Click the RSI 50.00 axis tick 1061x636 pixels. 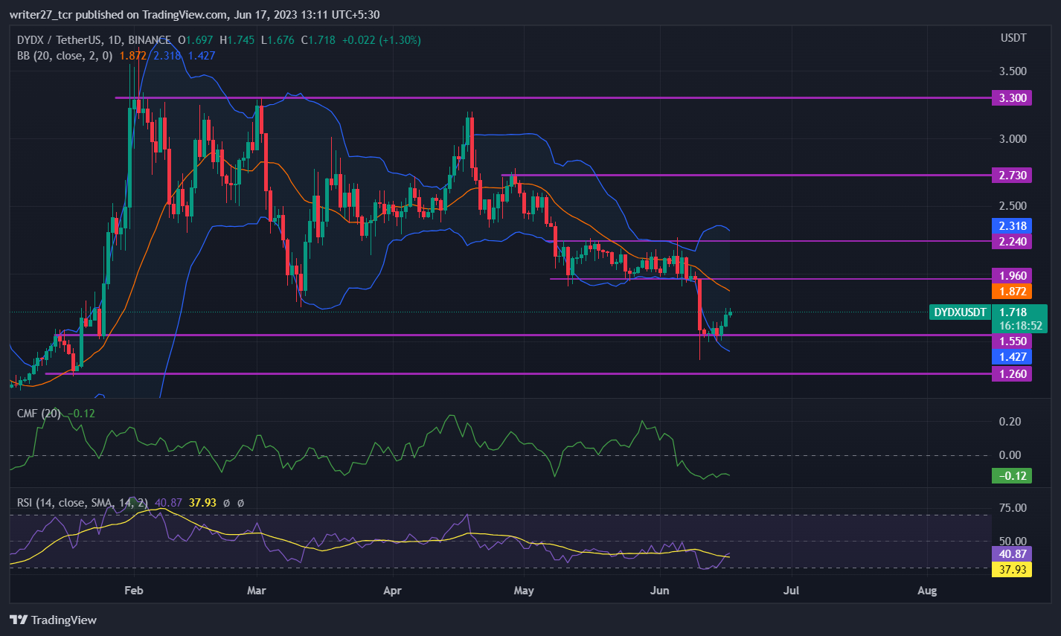1013,541
